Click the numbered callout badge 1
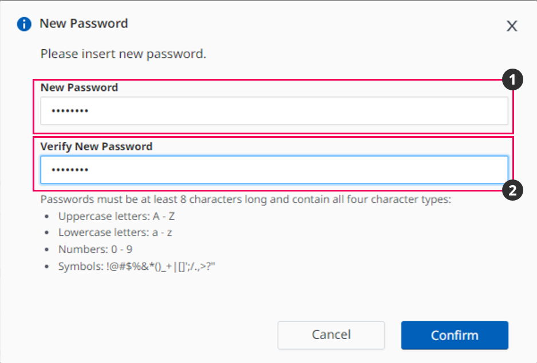This screenshot has width=537, height=363. [512, 81]
